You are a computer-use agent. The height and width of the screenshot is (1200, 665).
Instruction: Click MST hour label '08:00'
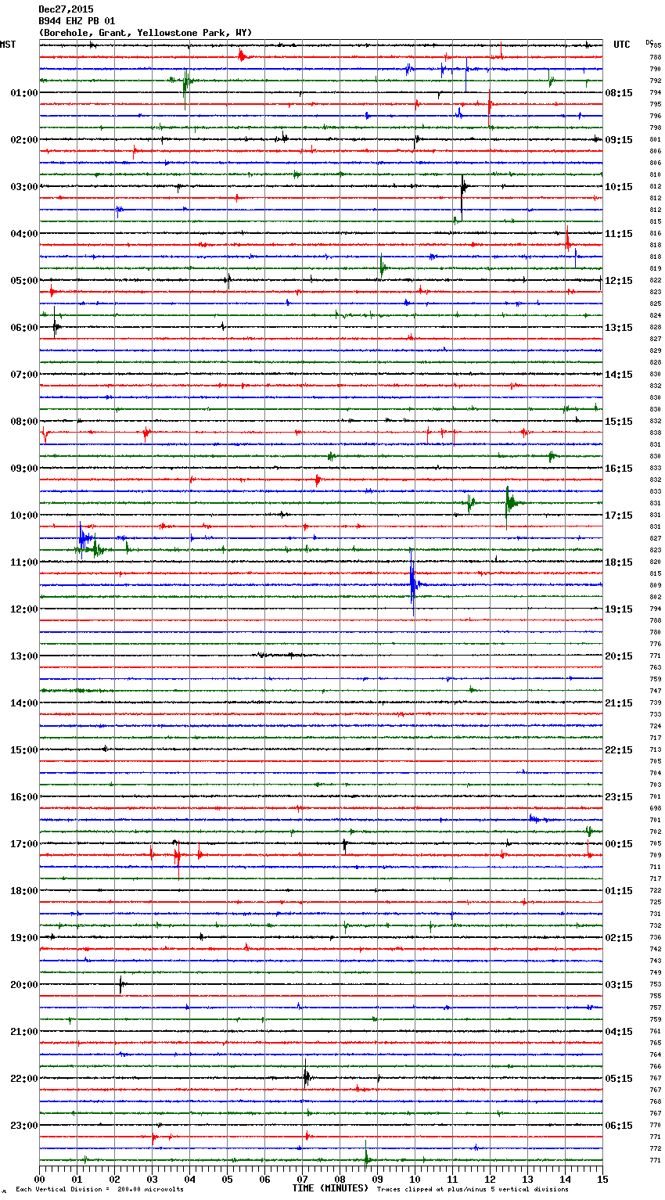pyautogui.click(x=24, y=422)
